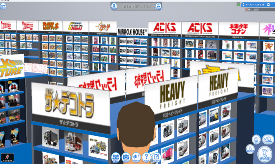275x164 pixels.
Task: Trigger the clap emote button
Action: pos(256,139)
